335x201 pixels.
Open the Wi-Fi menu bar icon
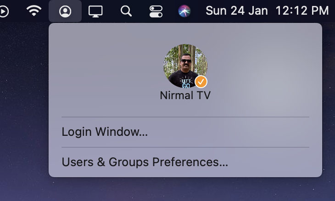[34, 11]
